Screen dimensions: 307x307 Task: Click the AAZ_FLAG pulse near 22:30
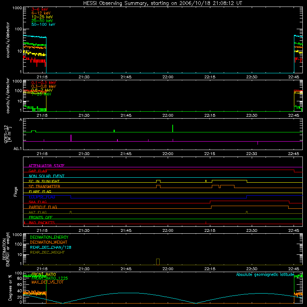tap(247, 213)
